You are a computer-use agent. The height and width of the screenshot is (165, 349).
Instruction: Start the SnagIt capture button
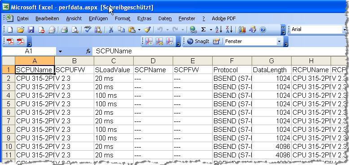(x=198, y=41)
